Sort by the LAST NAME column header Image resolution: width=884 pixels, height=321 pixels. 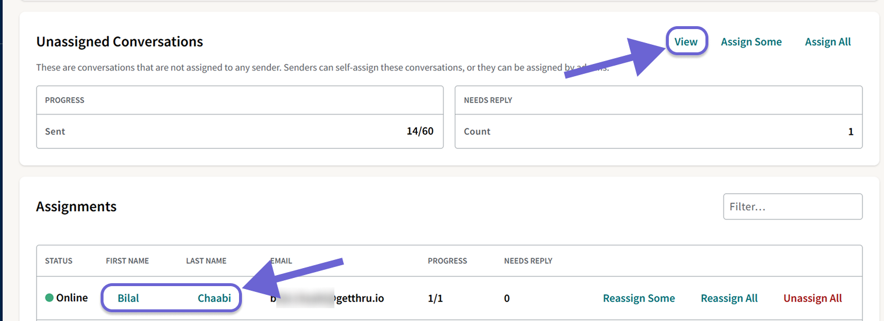(x=206, y=261)
